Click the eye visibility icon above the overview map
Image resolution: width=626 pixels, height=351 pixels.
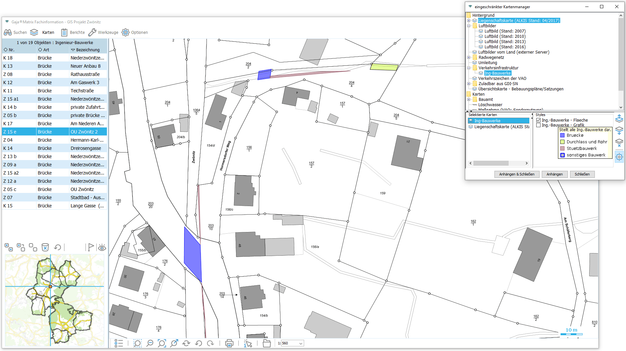pos(102,247)
